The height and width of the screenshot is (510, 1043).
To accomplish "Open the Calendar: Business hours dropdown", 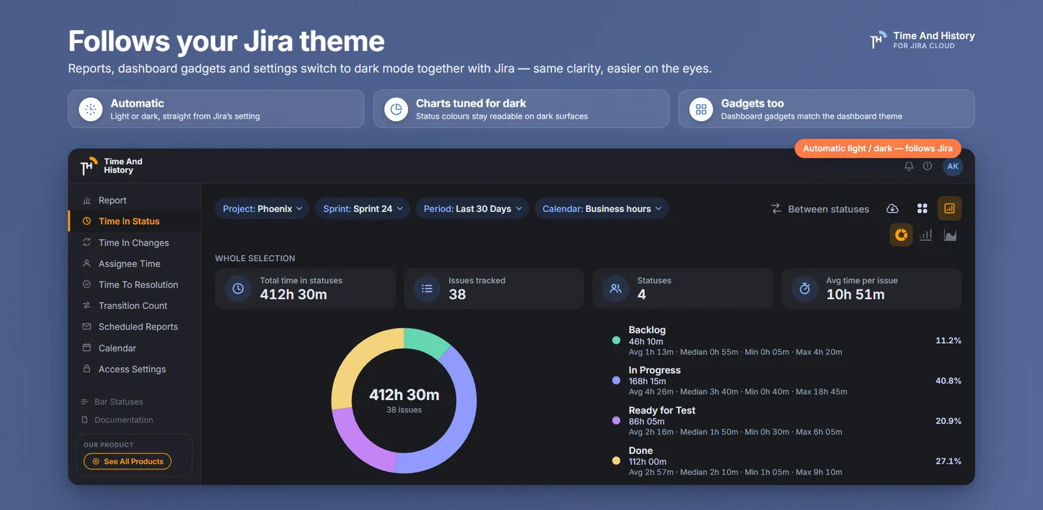I will pos(602,208).
